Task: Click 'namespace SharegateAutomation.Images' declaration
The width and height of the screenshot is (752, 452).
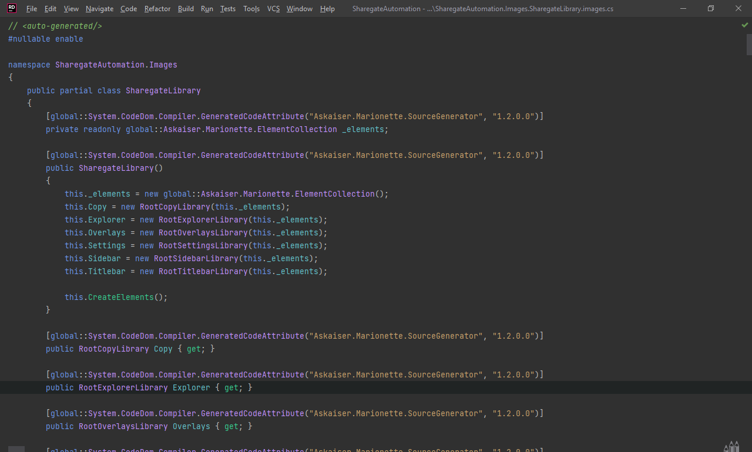Action: 93,65
